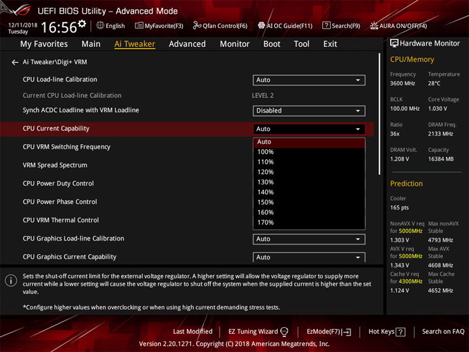Open MyFavorite(F3) from the top bar

coord(159,25)
